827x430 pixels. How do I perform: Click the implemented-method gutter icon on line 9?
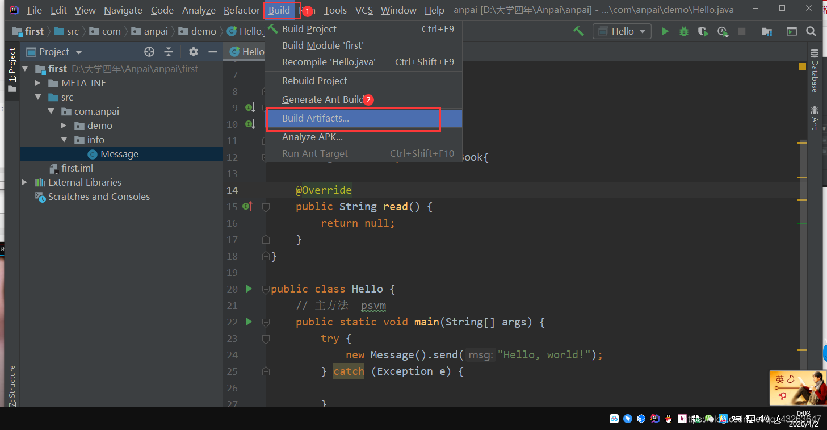(250, 107)
